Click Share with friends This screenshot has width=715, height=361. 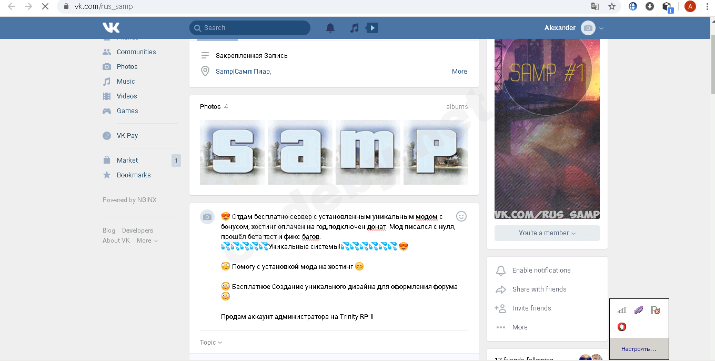click(539, 289)
